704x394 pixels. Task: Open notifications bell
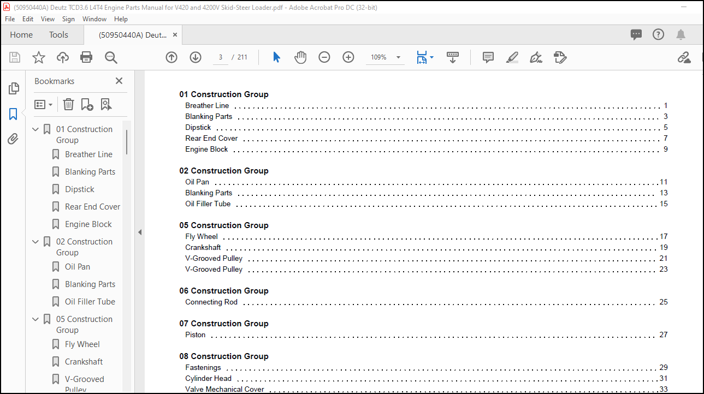[681, 34]
